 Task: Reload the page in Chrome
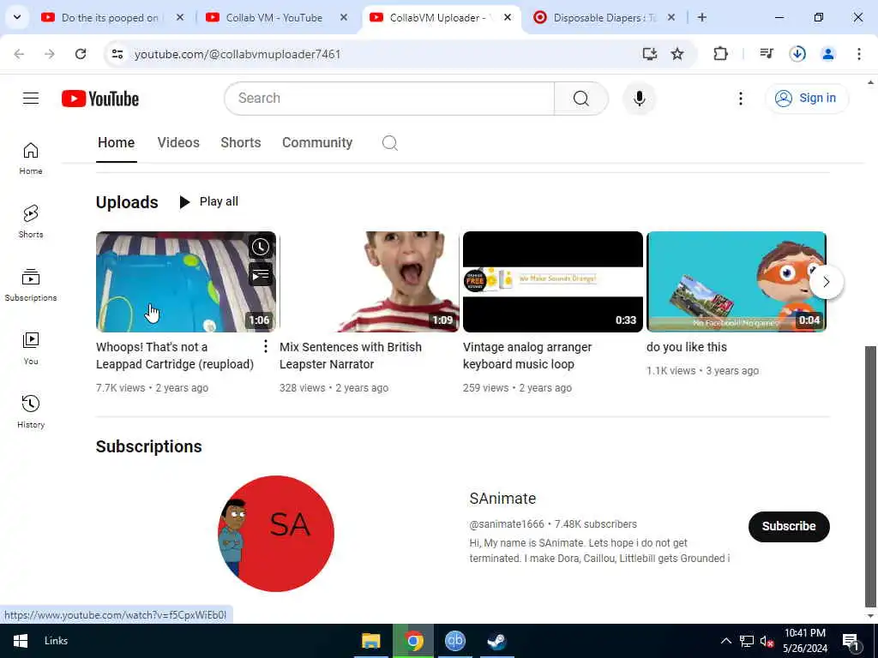[x=81, y=54]
